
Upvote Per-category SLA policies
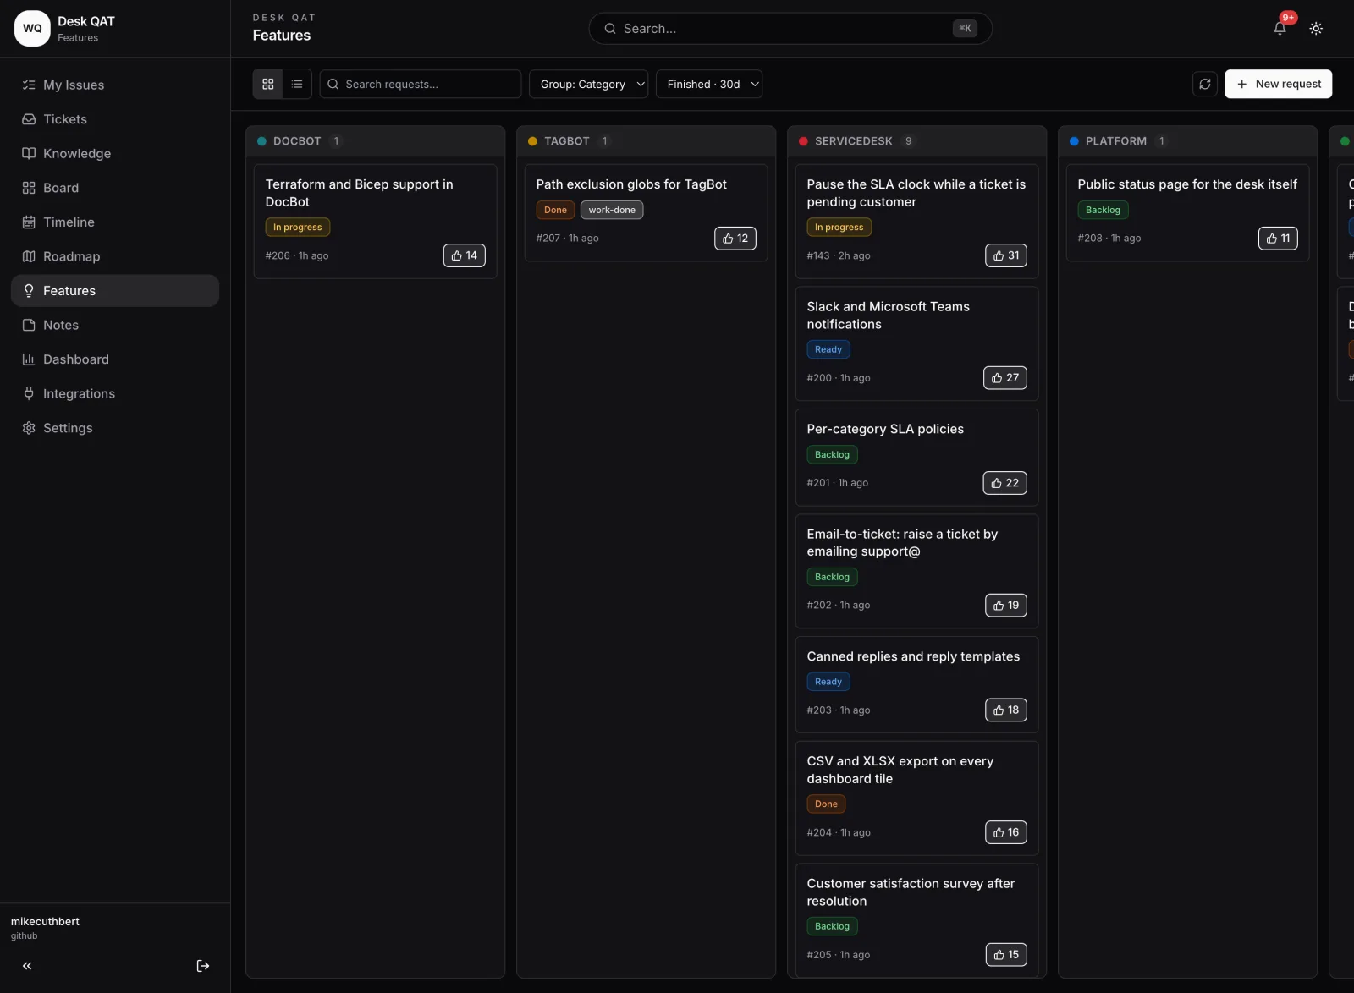point(1005,483)
